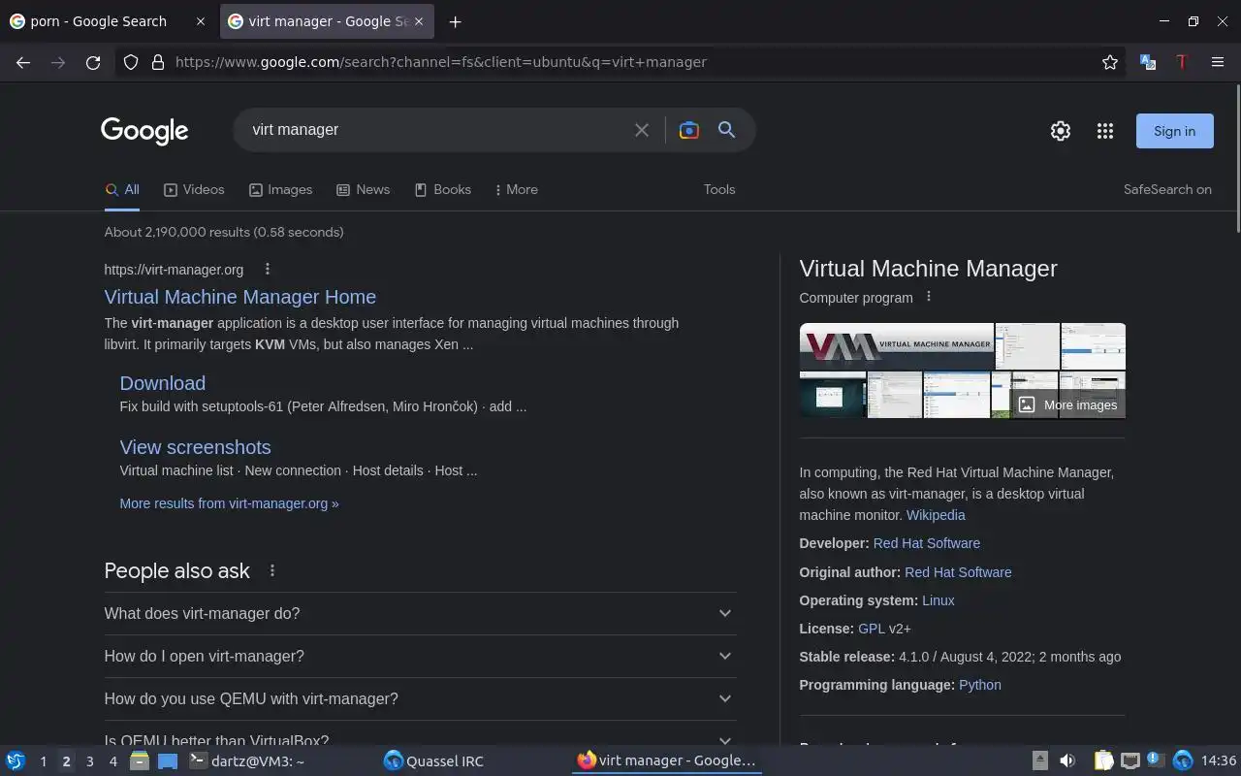Viewport: 1241px width, 776px height.
Task: Select the All results tab
Action: (122, 190)
